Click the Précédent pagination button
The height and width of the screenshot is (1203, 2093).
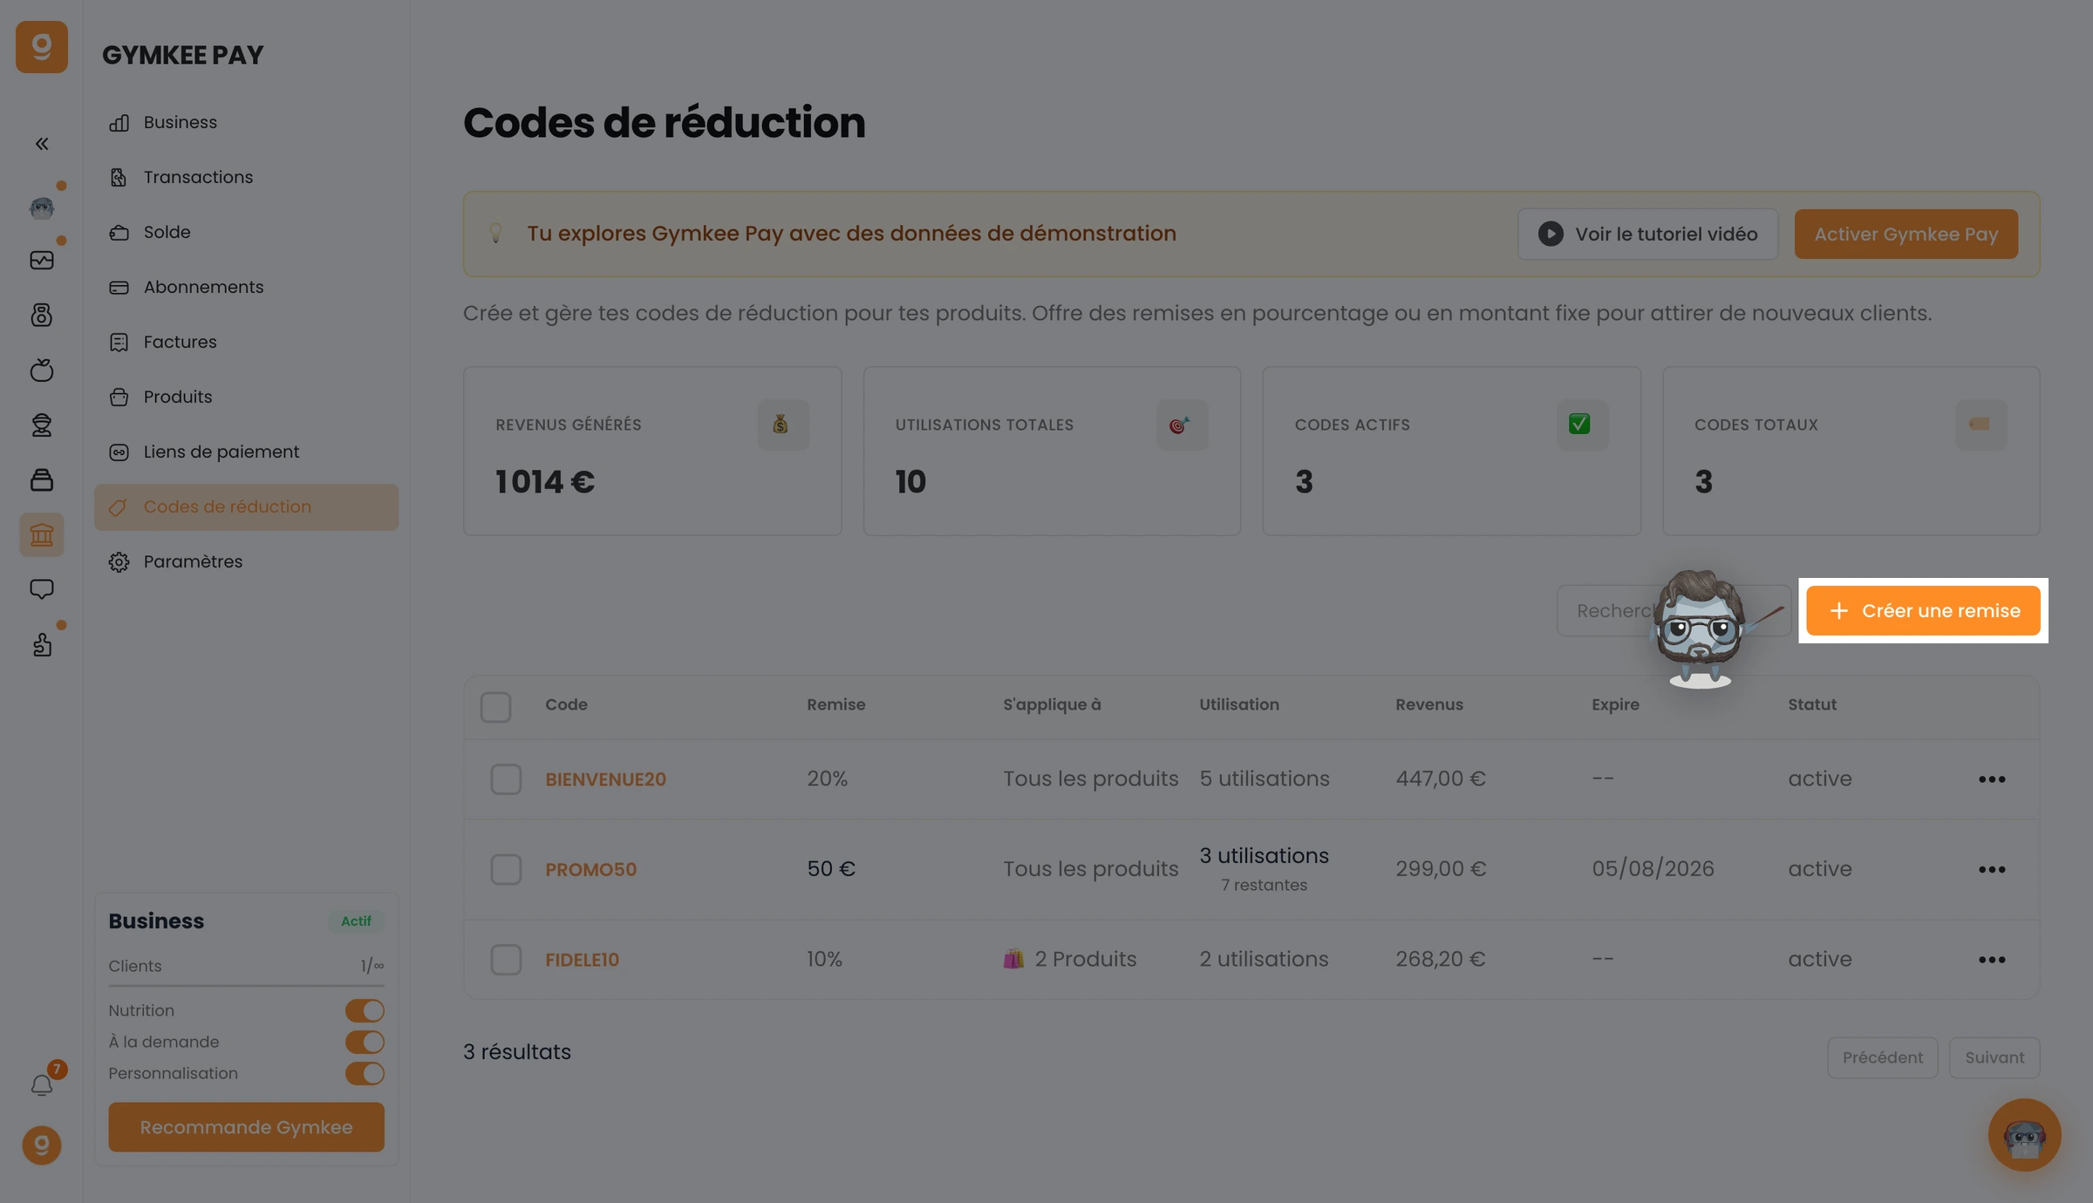pyautogui.click(x=1882, y=1057)
